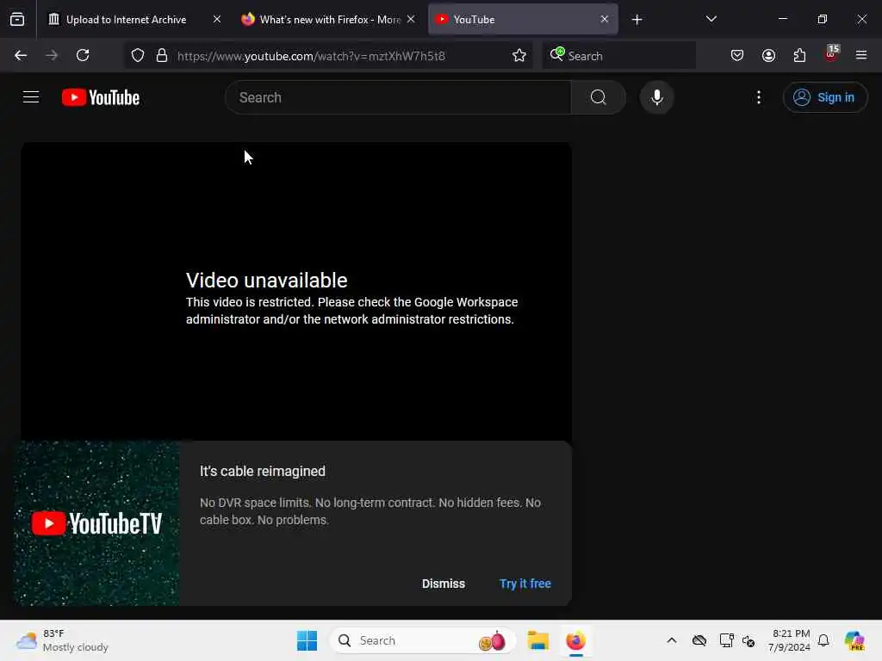Open YouTube settings three-dot menu
This screenshot has height=661, width=882.
(759, 97)
